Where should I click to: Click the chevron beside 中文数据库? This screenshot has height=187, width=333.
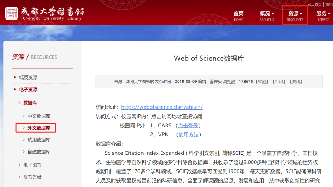click(24, 116)
